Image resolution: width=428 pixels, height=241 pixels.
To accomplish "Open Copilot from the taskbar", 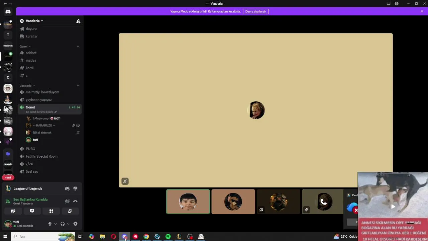I will (x=91, y=237).
